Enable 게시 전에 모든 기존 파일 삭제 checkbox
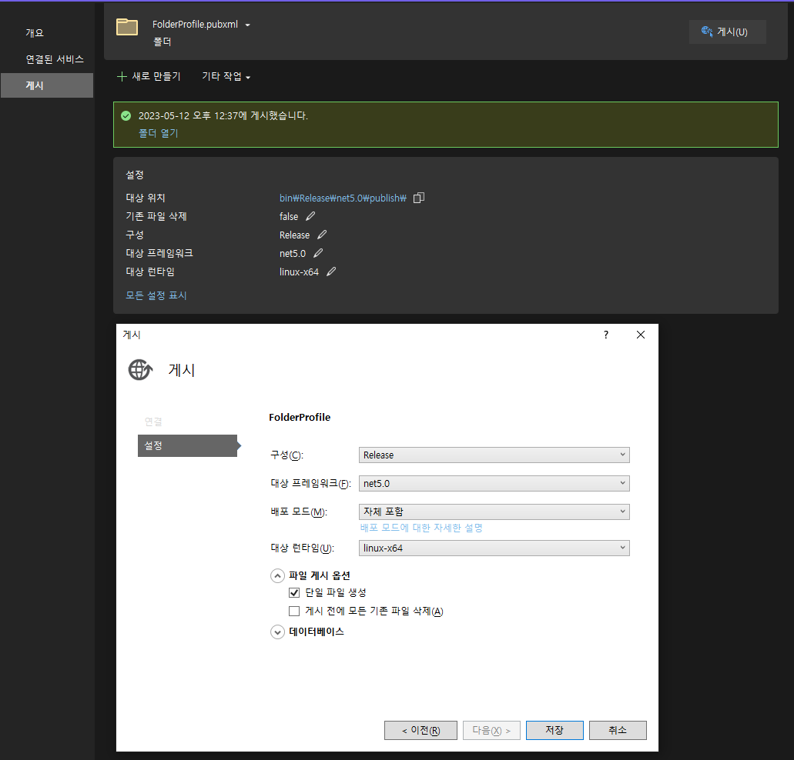Screen dimensions: 794x760 pyautogui.click(x=294, y=611)
